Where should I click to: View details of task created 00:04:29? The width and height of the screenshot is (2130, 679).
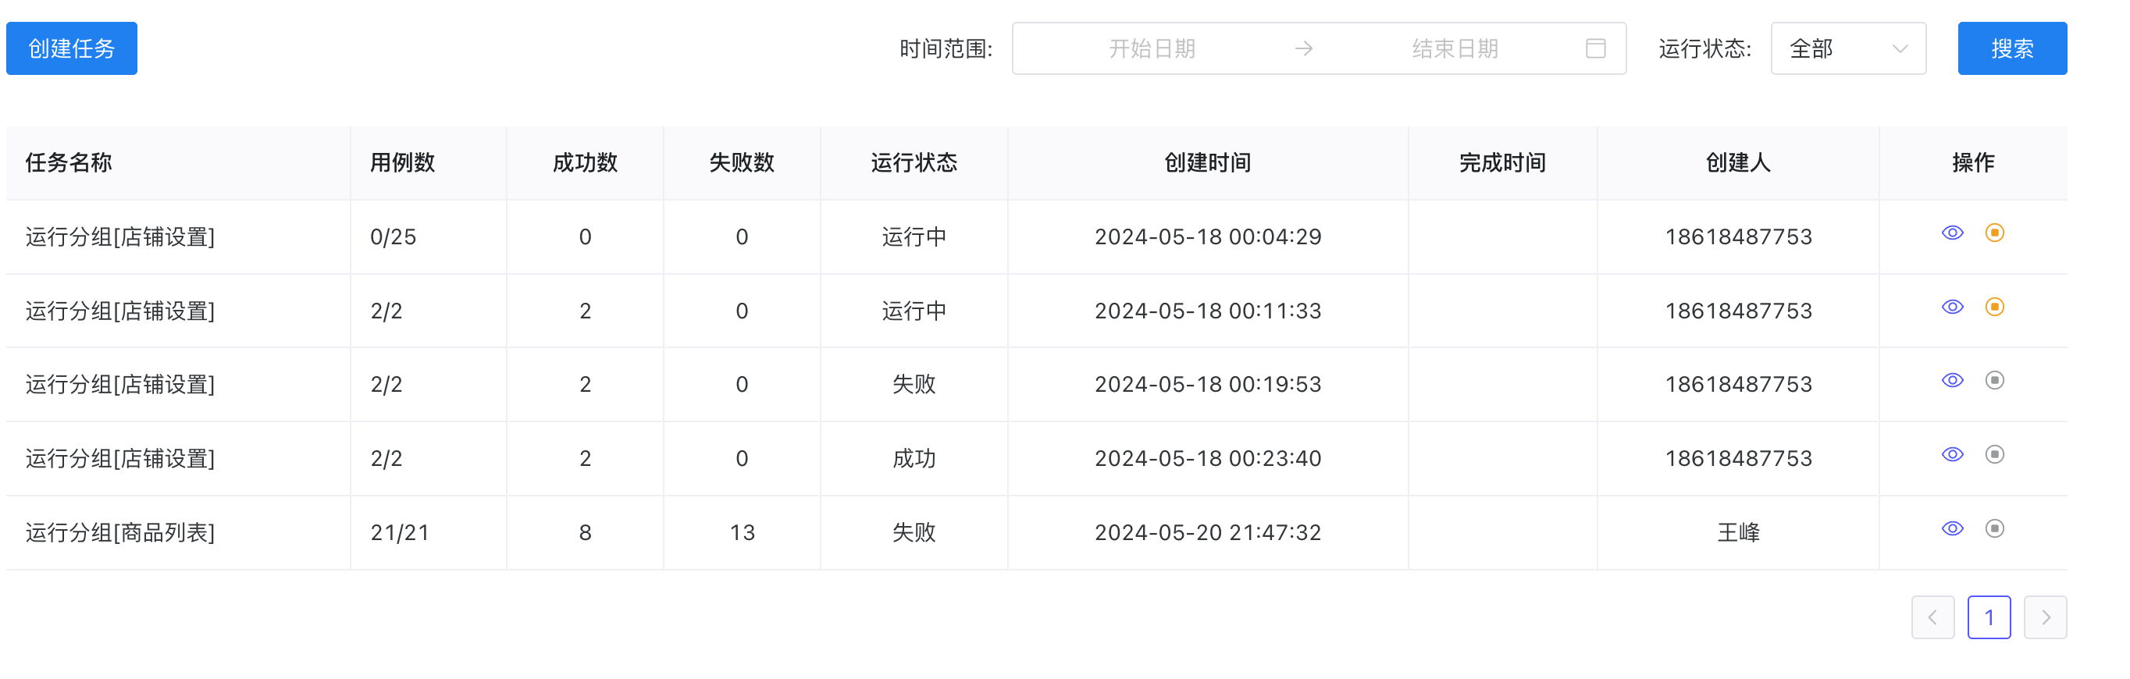point(1952,233)
